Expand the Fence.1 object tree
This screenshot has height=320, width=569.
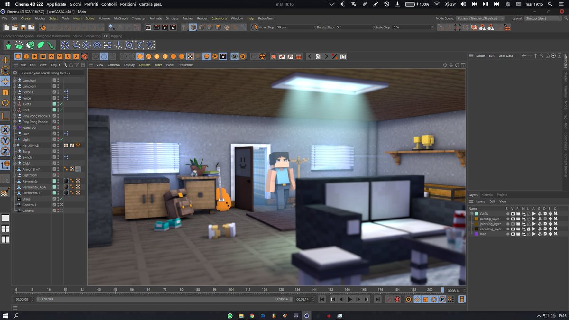(14, 92)
